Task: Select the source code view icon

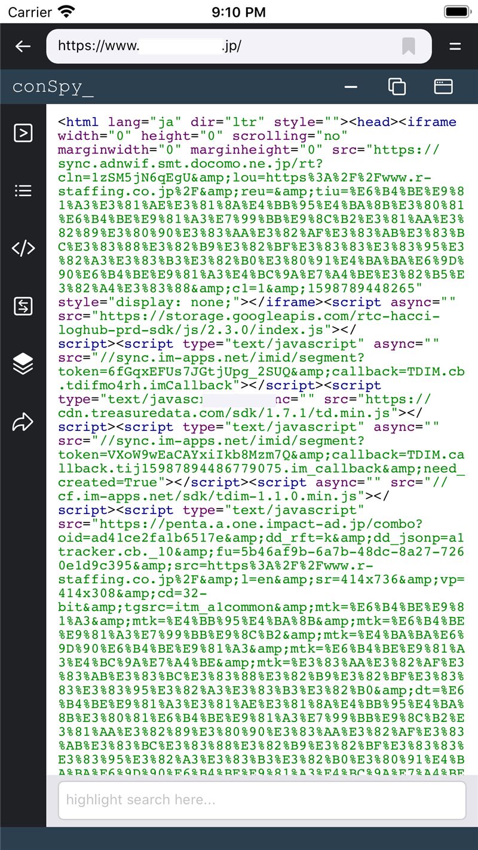Action: point(23,249)
